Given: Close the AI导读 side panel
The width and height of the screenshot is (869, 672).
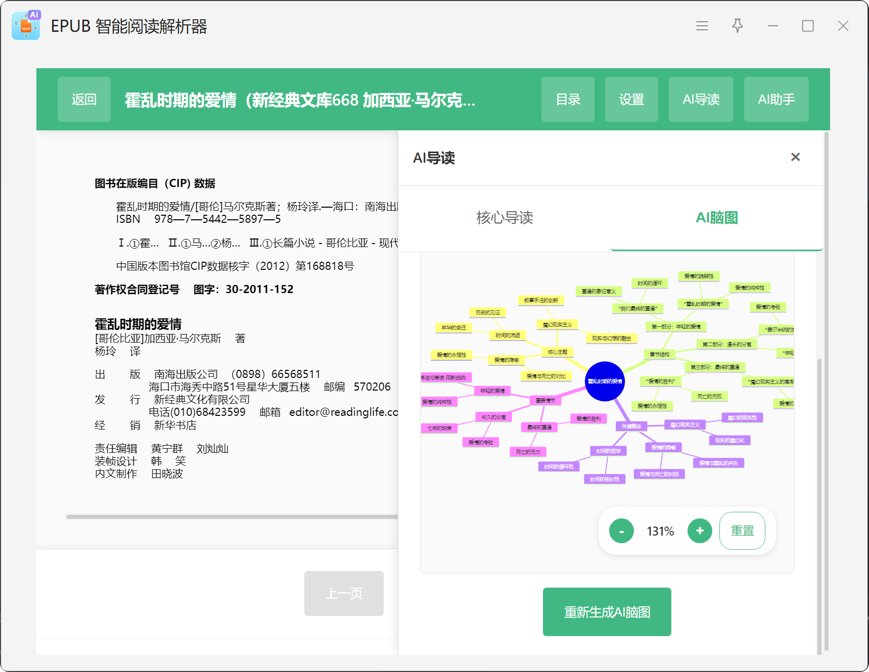Looking at the screenshot, I should pos(795,157).
